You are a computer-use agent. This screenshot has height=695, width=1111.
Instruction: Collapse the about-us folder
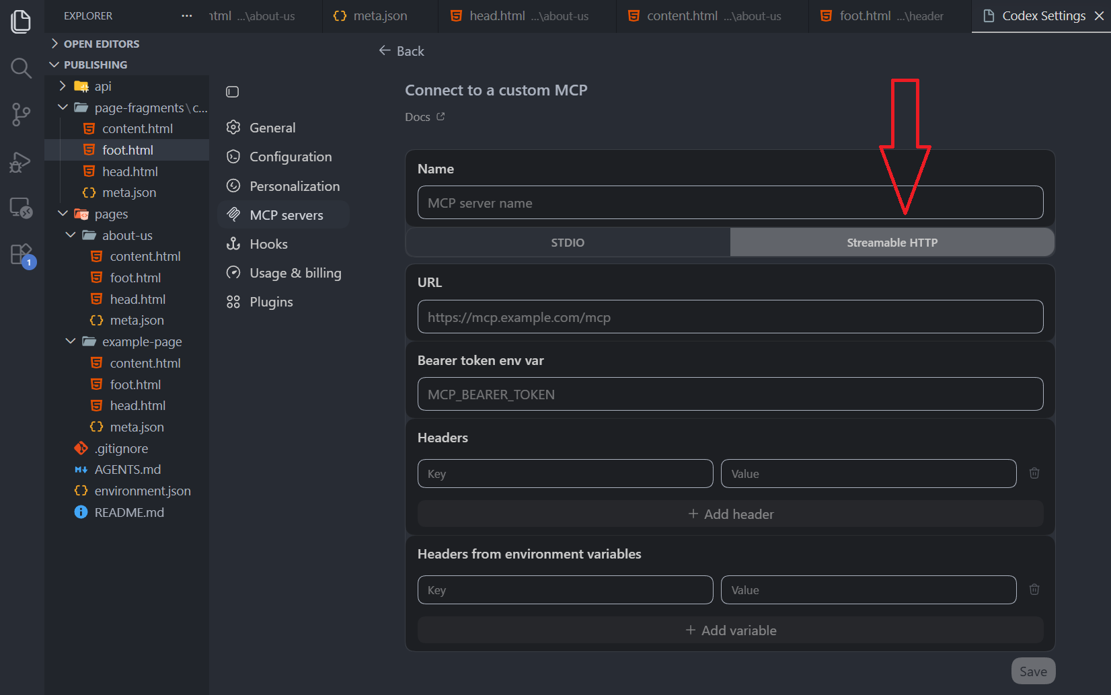(126, 235)
